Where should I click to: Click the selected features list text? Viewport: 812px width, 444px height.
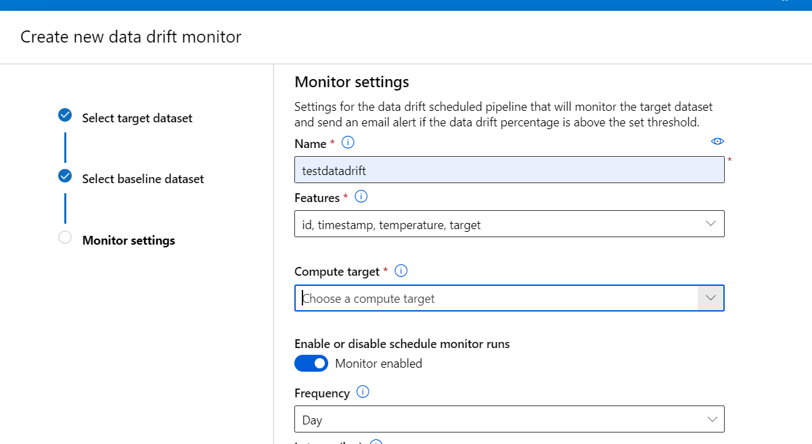click(x=391, y=225)
